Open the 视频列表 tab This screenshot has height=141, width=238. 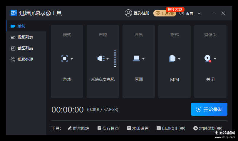(x=26, y=37)
